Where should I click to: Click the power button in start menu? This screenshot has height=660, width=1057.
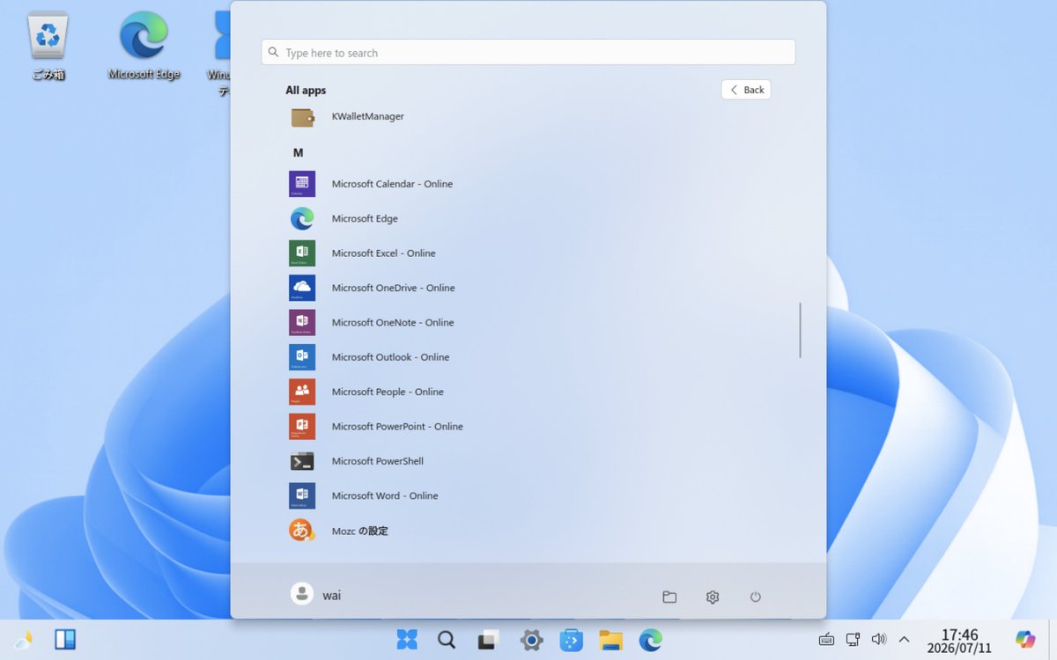point(755,597)
